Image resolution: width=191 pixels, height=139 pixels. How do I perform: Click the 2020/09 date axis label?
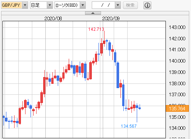(111, 18)
